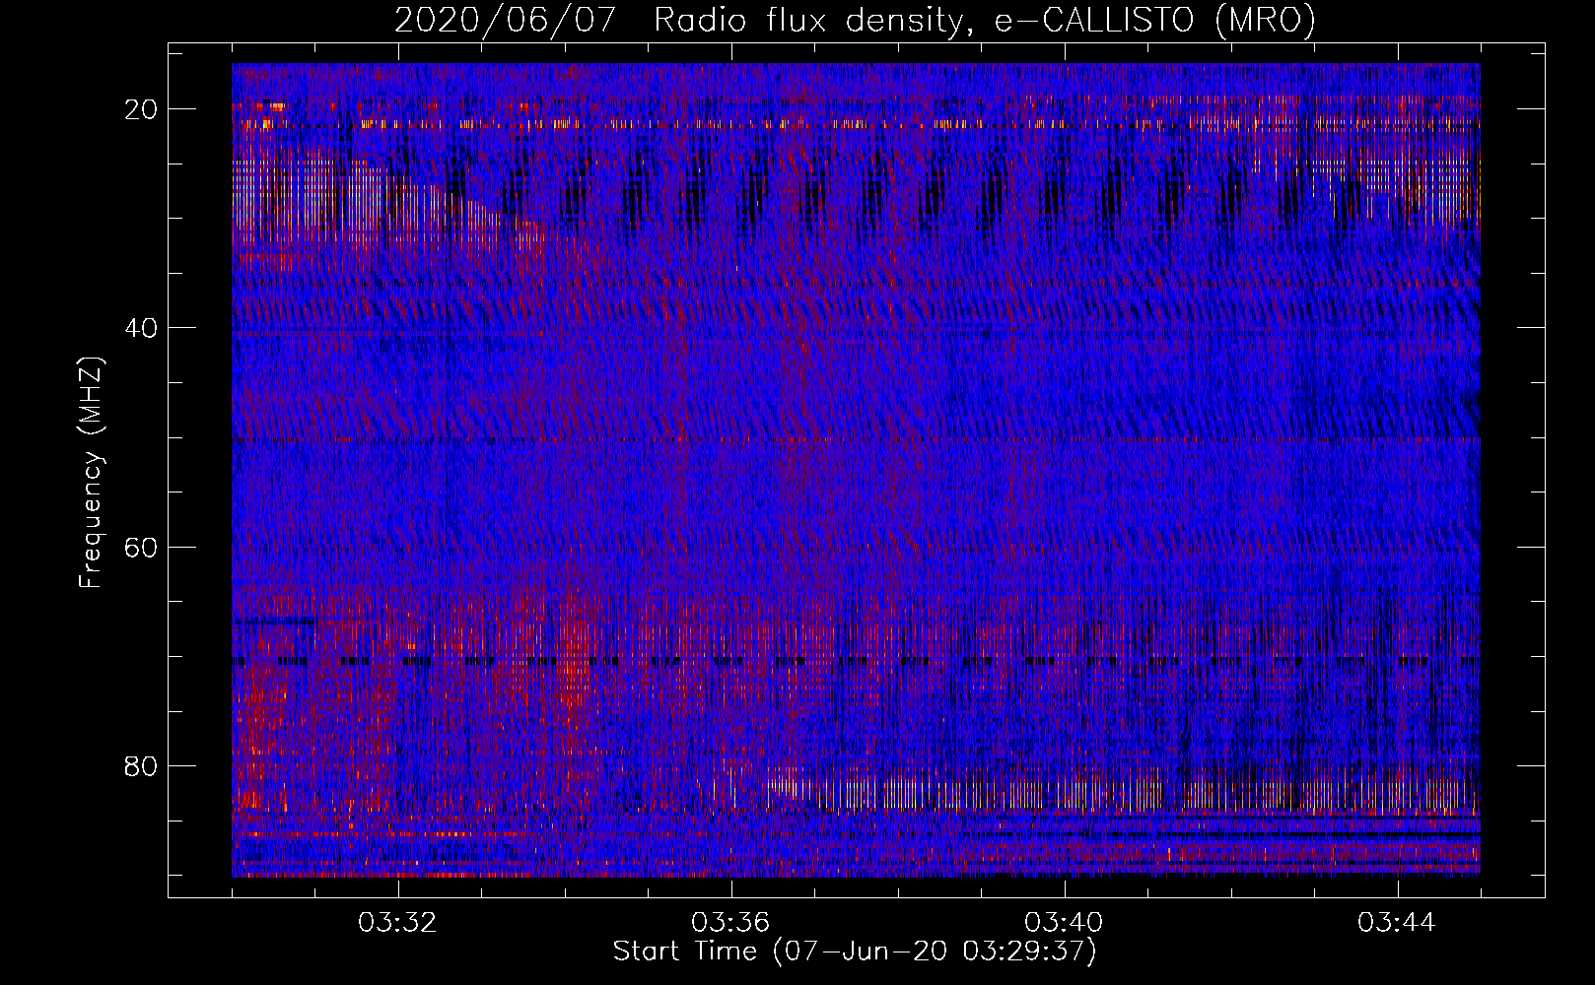
Task: Click the 40 MHz frequency tick label
Action: [x=142, y=328]
